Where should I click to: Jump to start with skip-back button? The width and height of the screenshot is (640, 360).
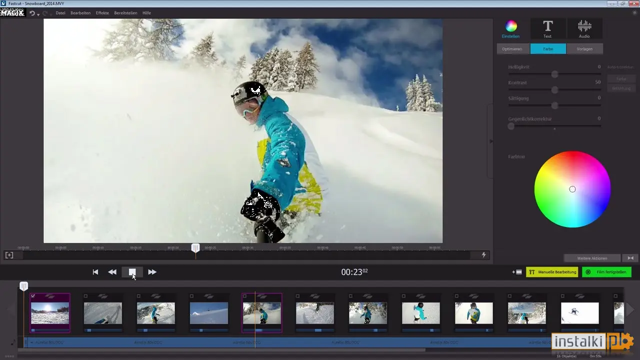[95, 272]
